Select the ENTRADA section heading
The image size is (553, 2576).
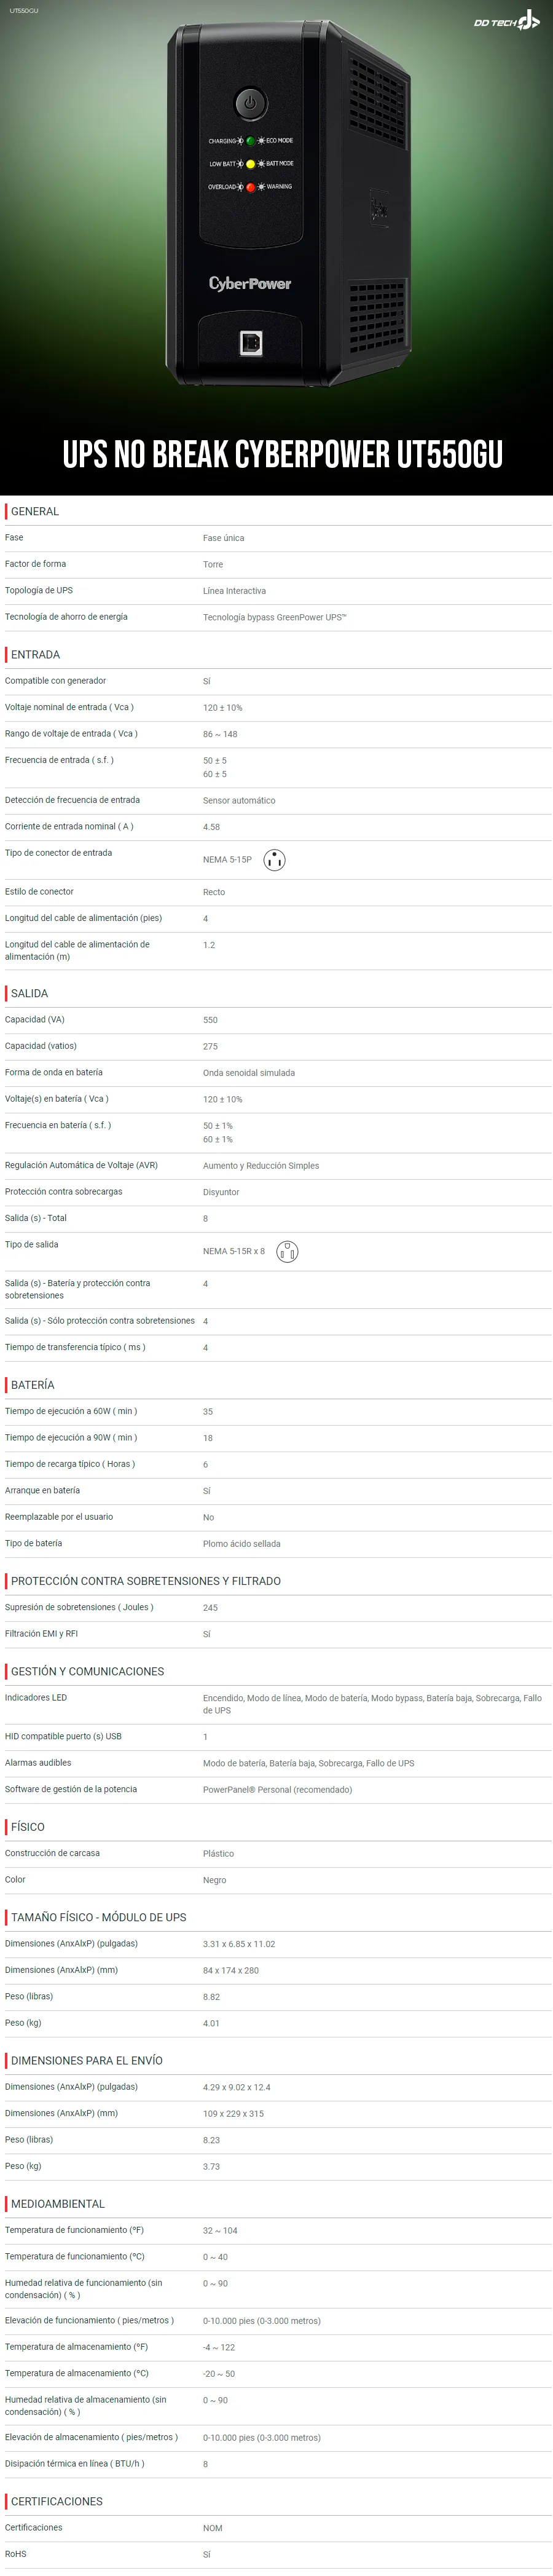pos(35,654)
